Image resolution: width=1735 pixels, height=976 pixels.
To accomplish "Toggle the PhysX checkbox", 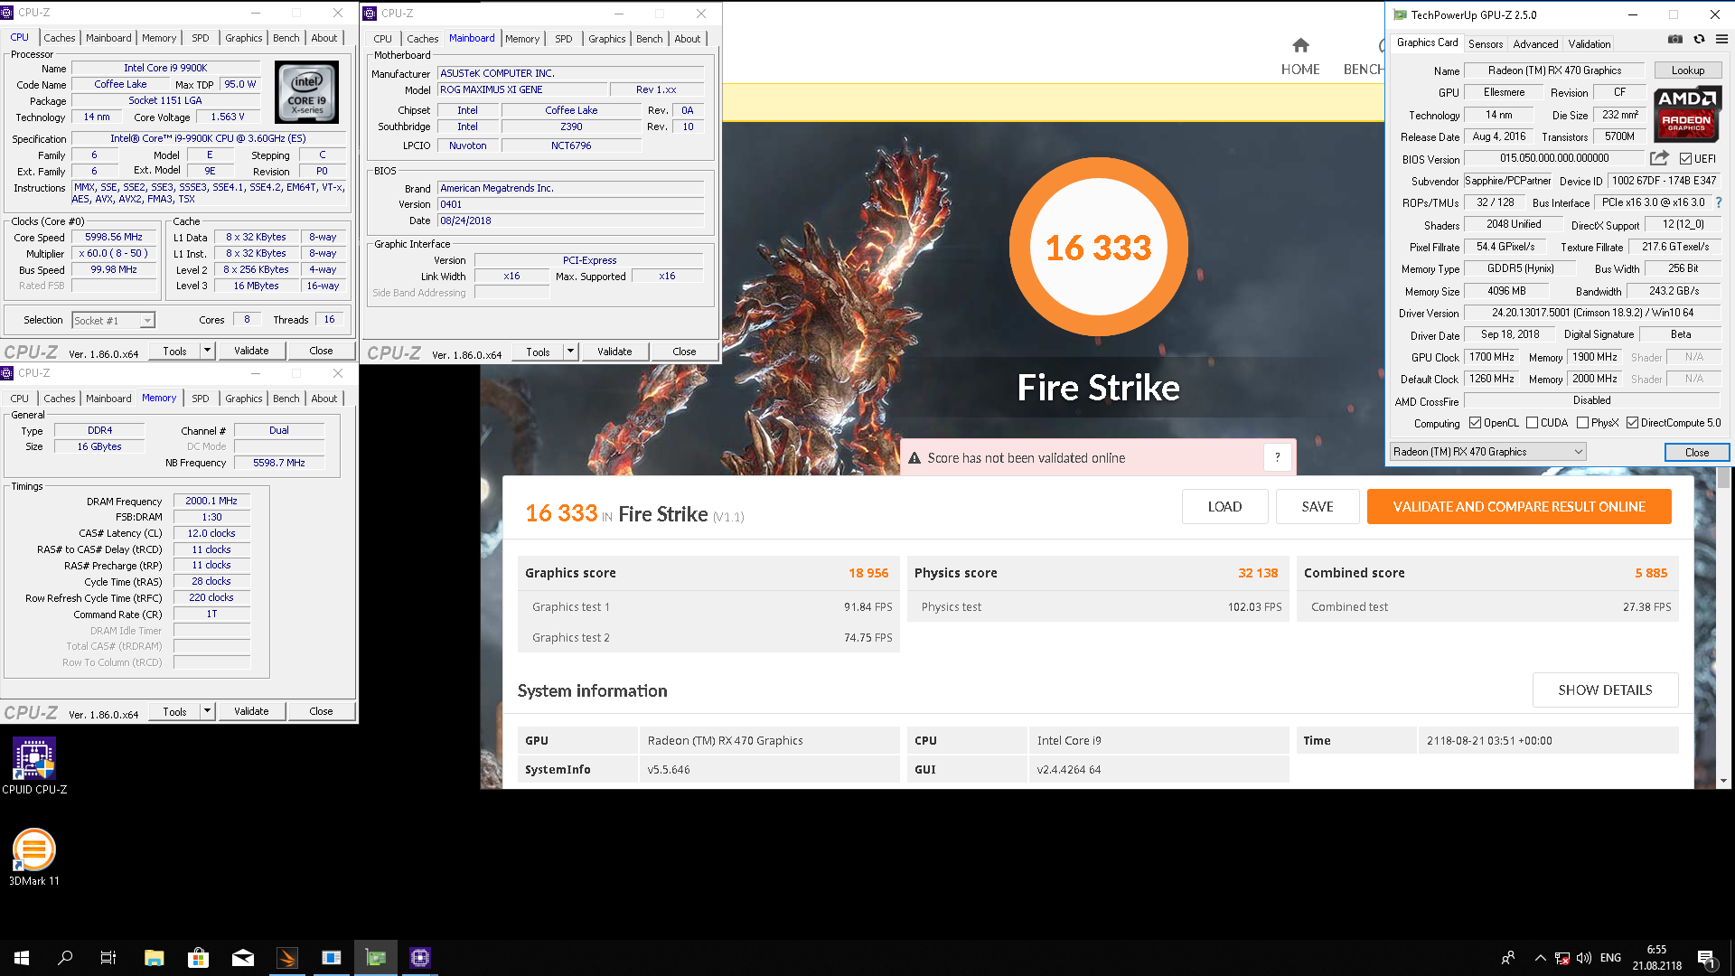I will point(1583,423).
